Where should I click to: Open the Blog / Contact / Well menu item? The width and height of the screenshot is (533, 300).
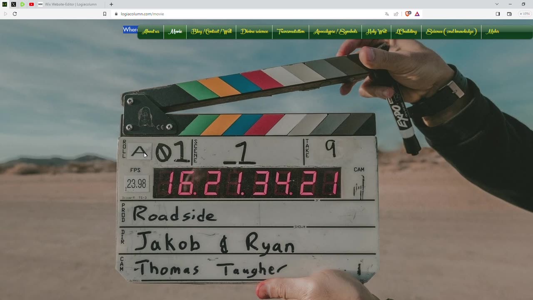tap(211, 32)
